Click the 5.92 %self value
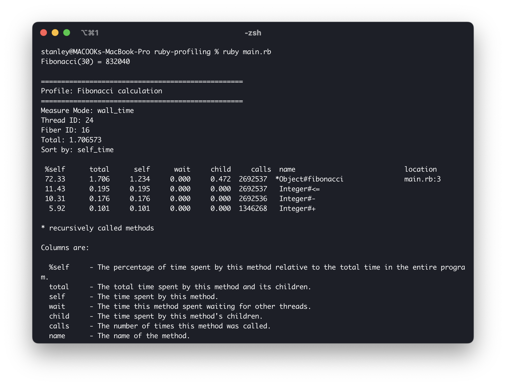Screen dimensions: 506x386 pyautogui.click(x=57, y=209)
